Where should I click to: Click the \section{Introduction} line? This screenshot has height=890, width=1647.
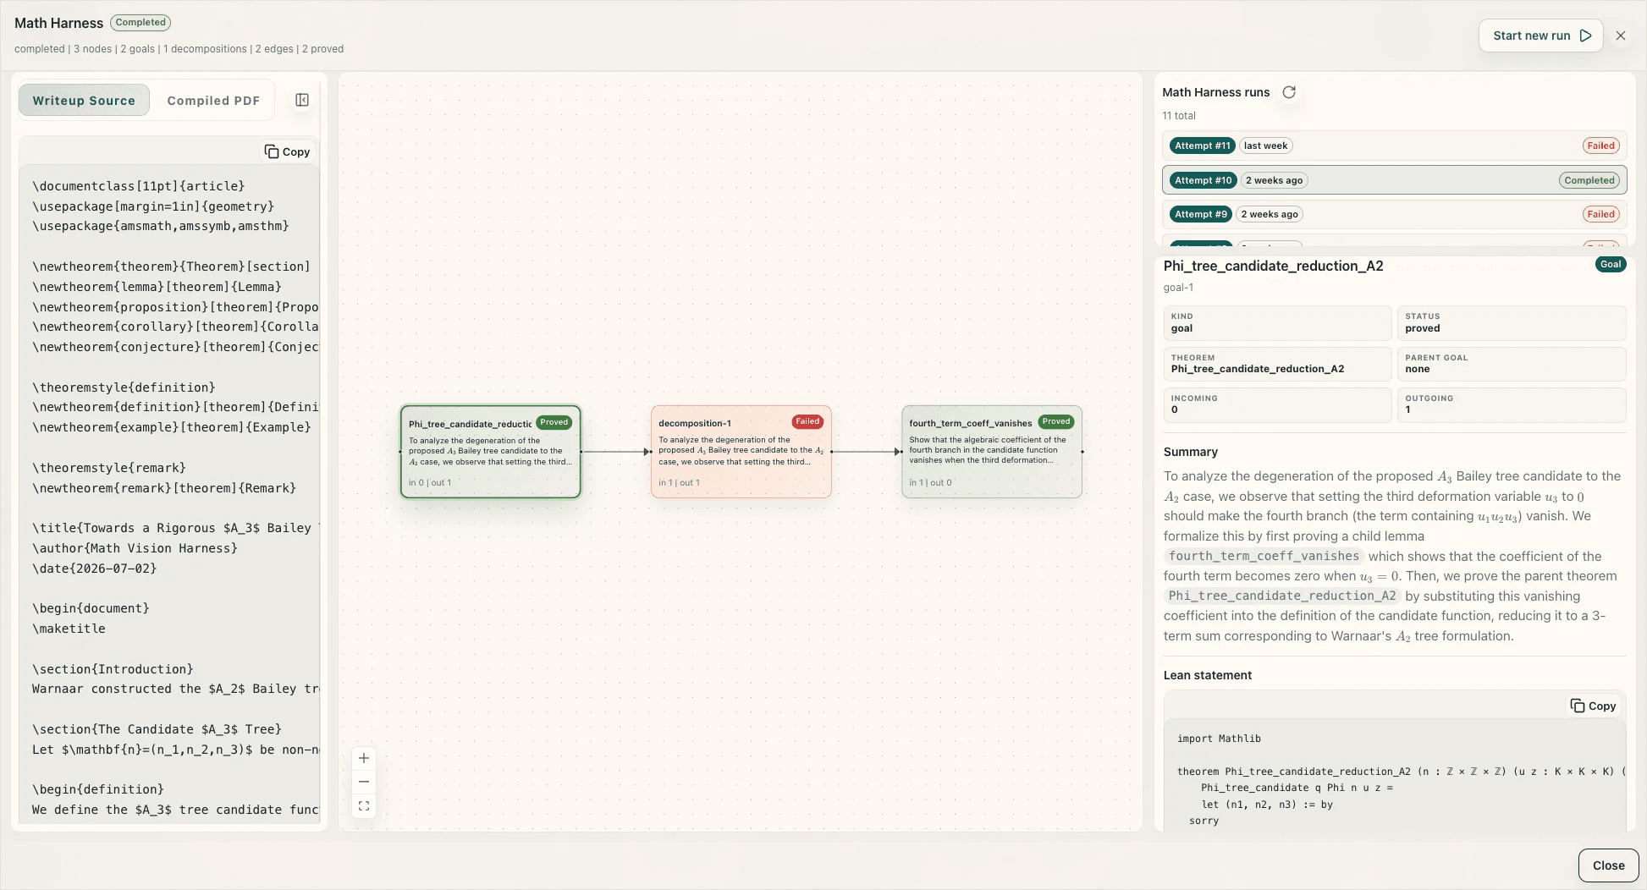click(x=113, y=669)
